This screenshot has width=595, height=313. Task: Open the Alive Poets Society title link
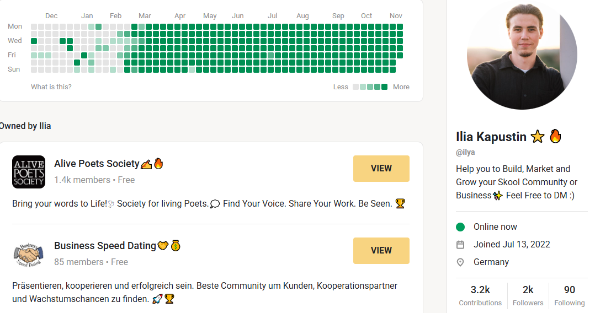pyautogui.click(x=97, y=164)
